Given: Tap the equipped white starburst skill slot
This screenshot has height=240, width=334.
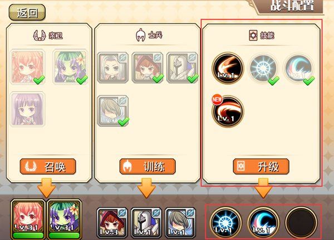Looking at the screenshot, I should pyautogui.click(x=225, y=222).
